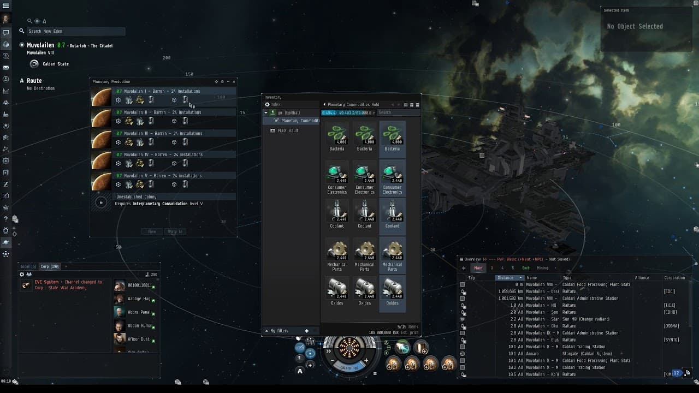Switch inventory to list view mode
The height and width of the screenshot is (393, 699).
pyautogui.click(x=418, y=105)
